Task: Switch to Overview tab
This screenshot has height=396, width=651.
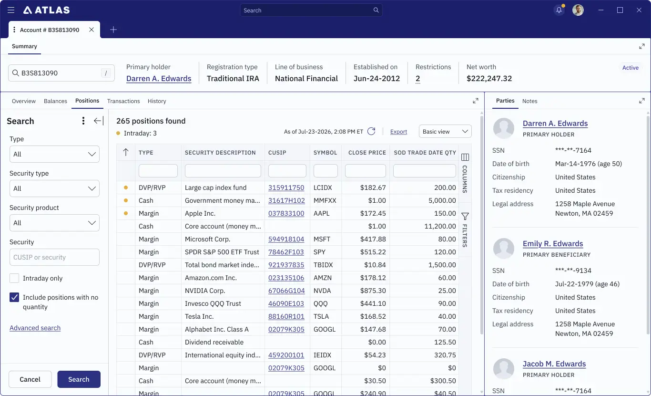Action: pyautogui.click(x=24, y=101)
